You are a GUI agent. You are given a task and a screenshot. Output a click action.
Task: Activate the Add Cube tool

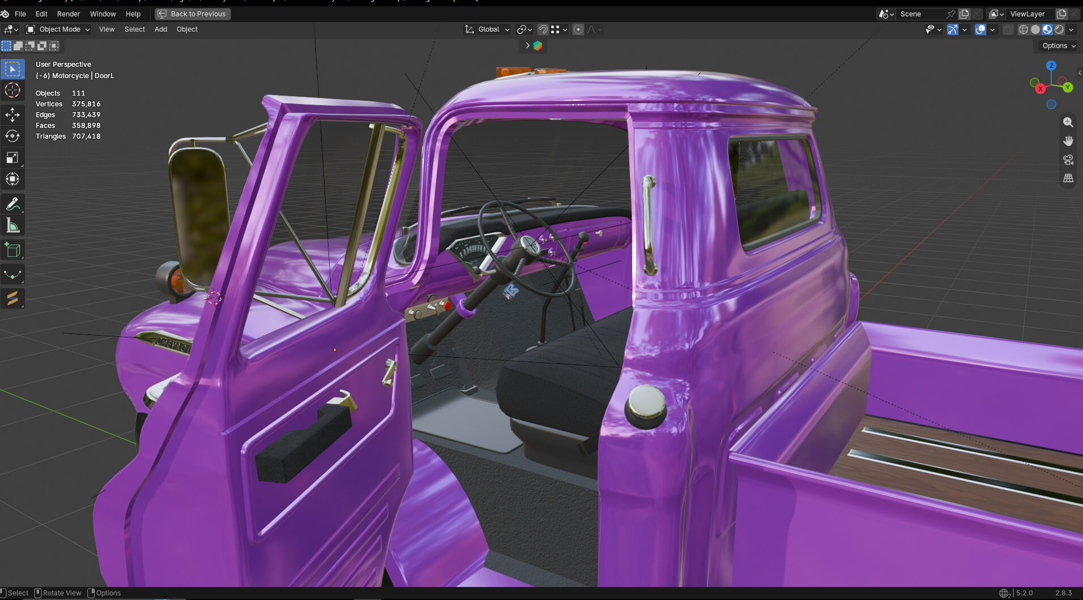[x=12, y=250]
